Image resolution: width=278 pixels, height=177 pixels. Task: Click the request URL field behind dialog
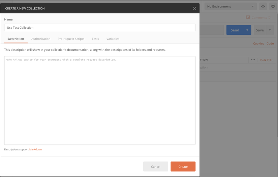coord(212,30)
